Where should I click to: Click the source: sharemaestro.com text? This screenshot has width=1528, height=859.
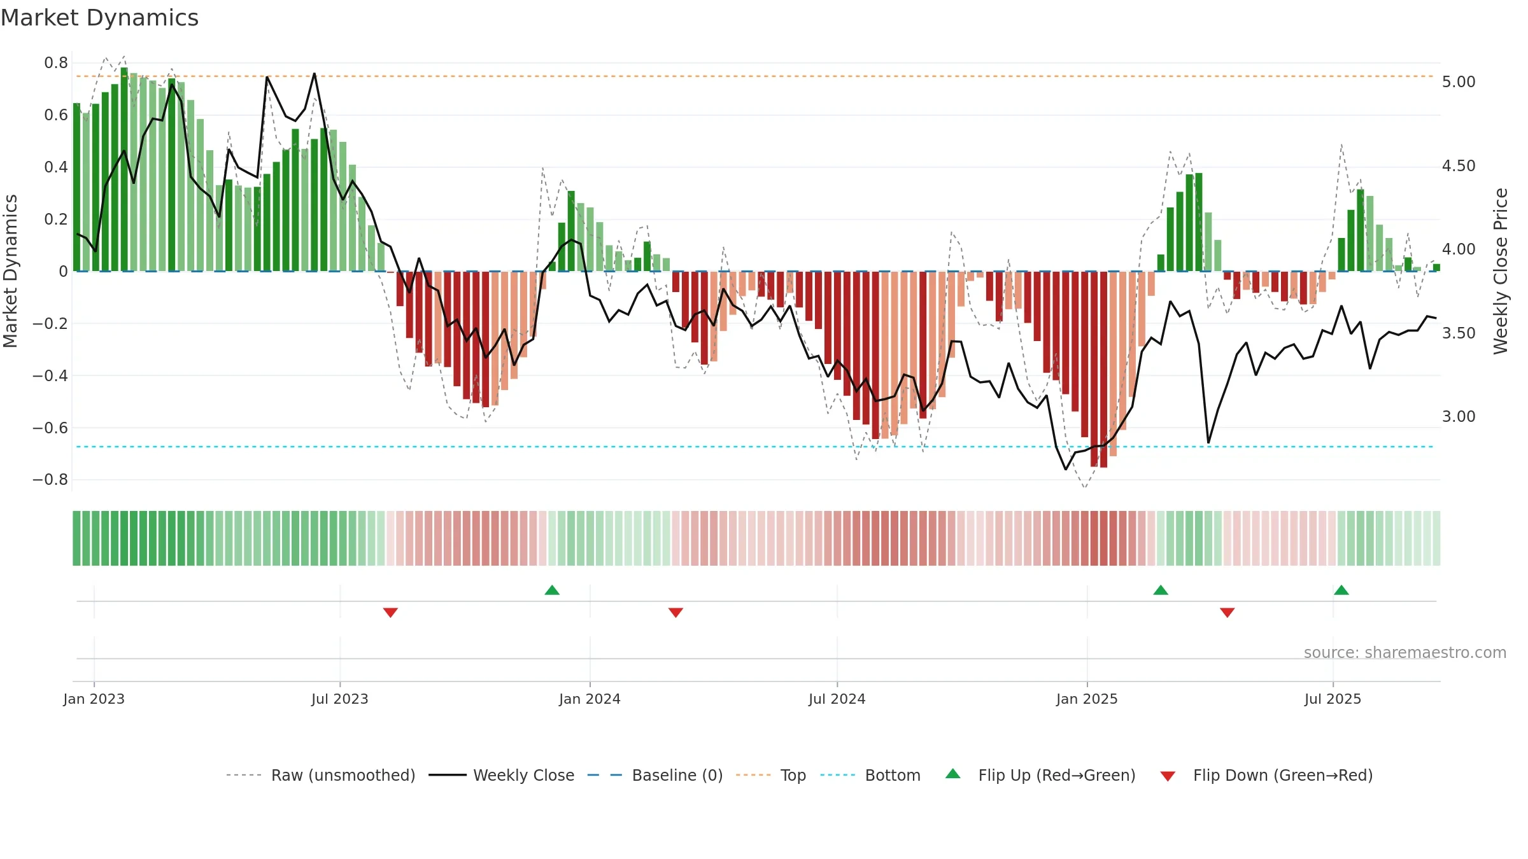[x=1405, y=652]
